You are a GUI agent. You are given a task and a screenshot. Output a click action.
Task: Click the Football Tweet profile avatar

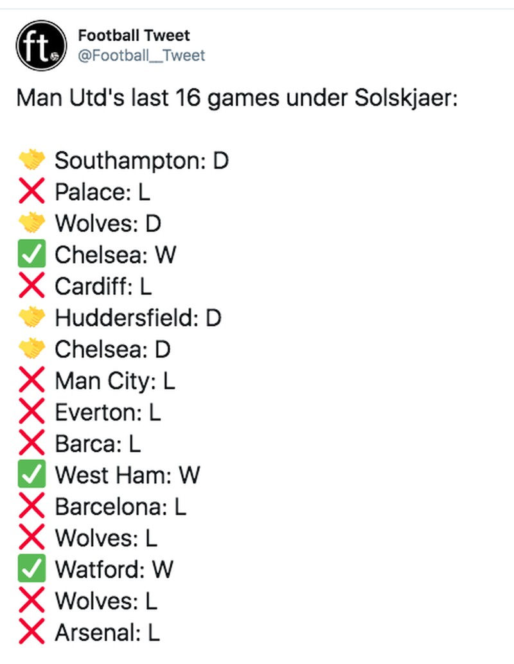[x=41, y=45]
